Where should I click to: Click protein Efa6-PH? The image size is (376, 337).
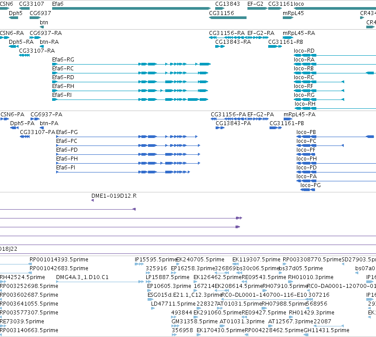coord(67,159)
